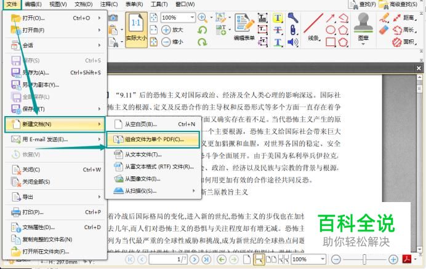Viewport: 426px width, 269px height.
Task: Open the 视图(V) menu
Action: click(x=58, y=4)
